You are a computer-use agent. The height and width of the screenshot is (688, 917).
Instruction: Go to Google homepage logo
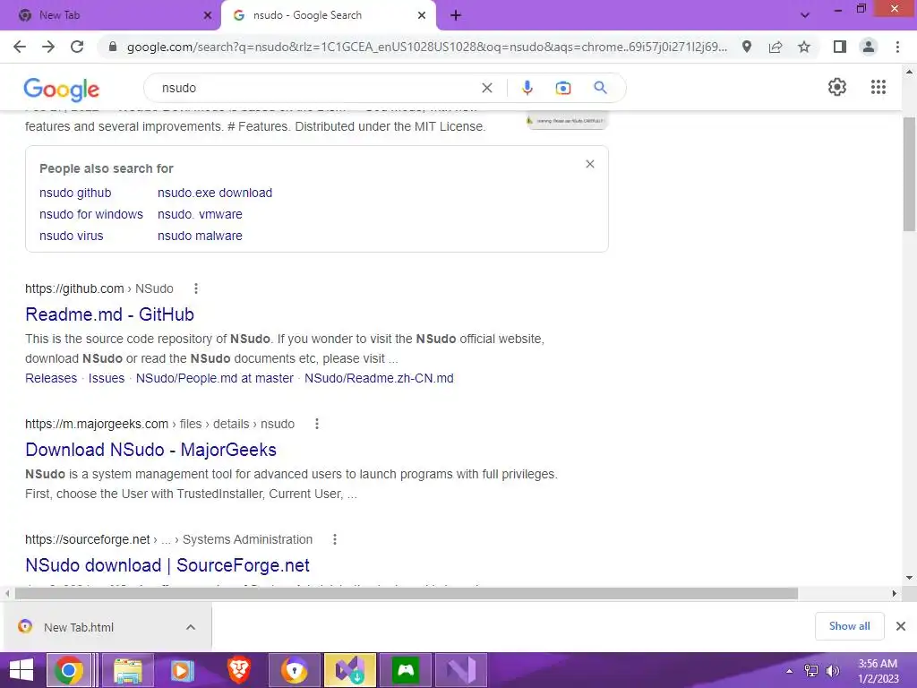coord(62,89)
